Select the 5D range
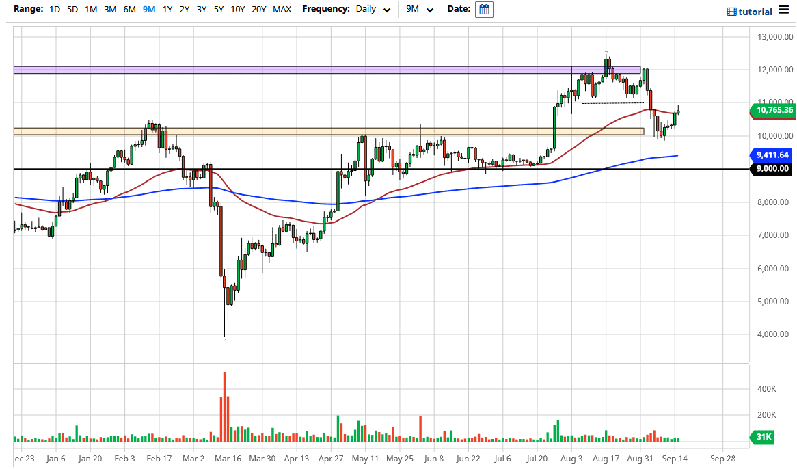The height and width of the screenshot is (469, 797). pyautogui.click(x=72, y=9)
